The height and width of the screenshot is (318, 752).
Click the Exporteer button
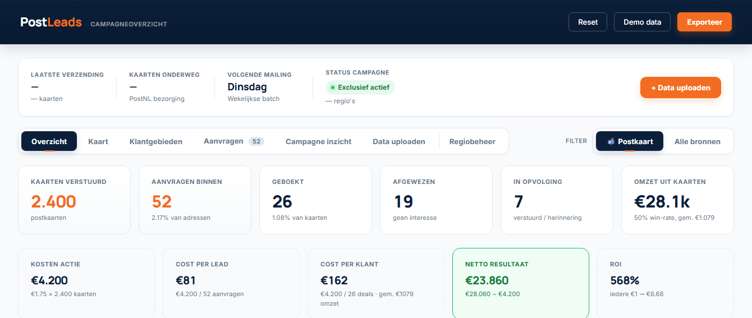pos(704,22)
